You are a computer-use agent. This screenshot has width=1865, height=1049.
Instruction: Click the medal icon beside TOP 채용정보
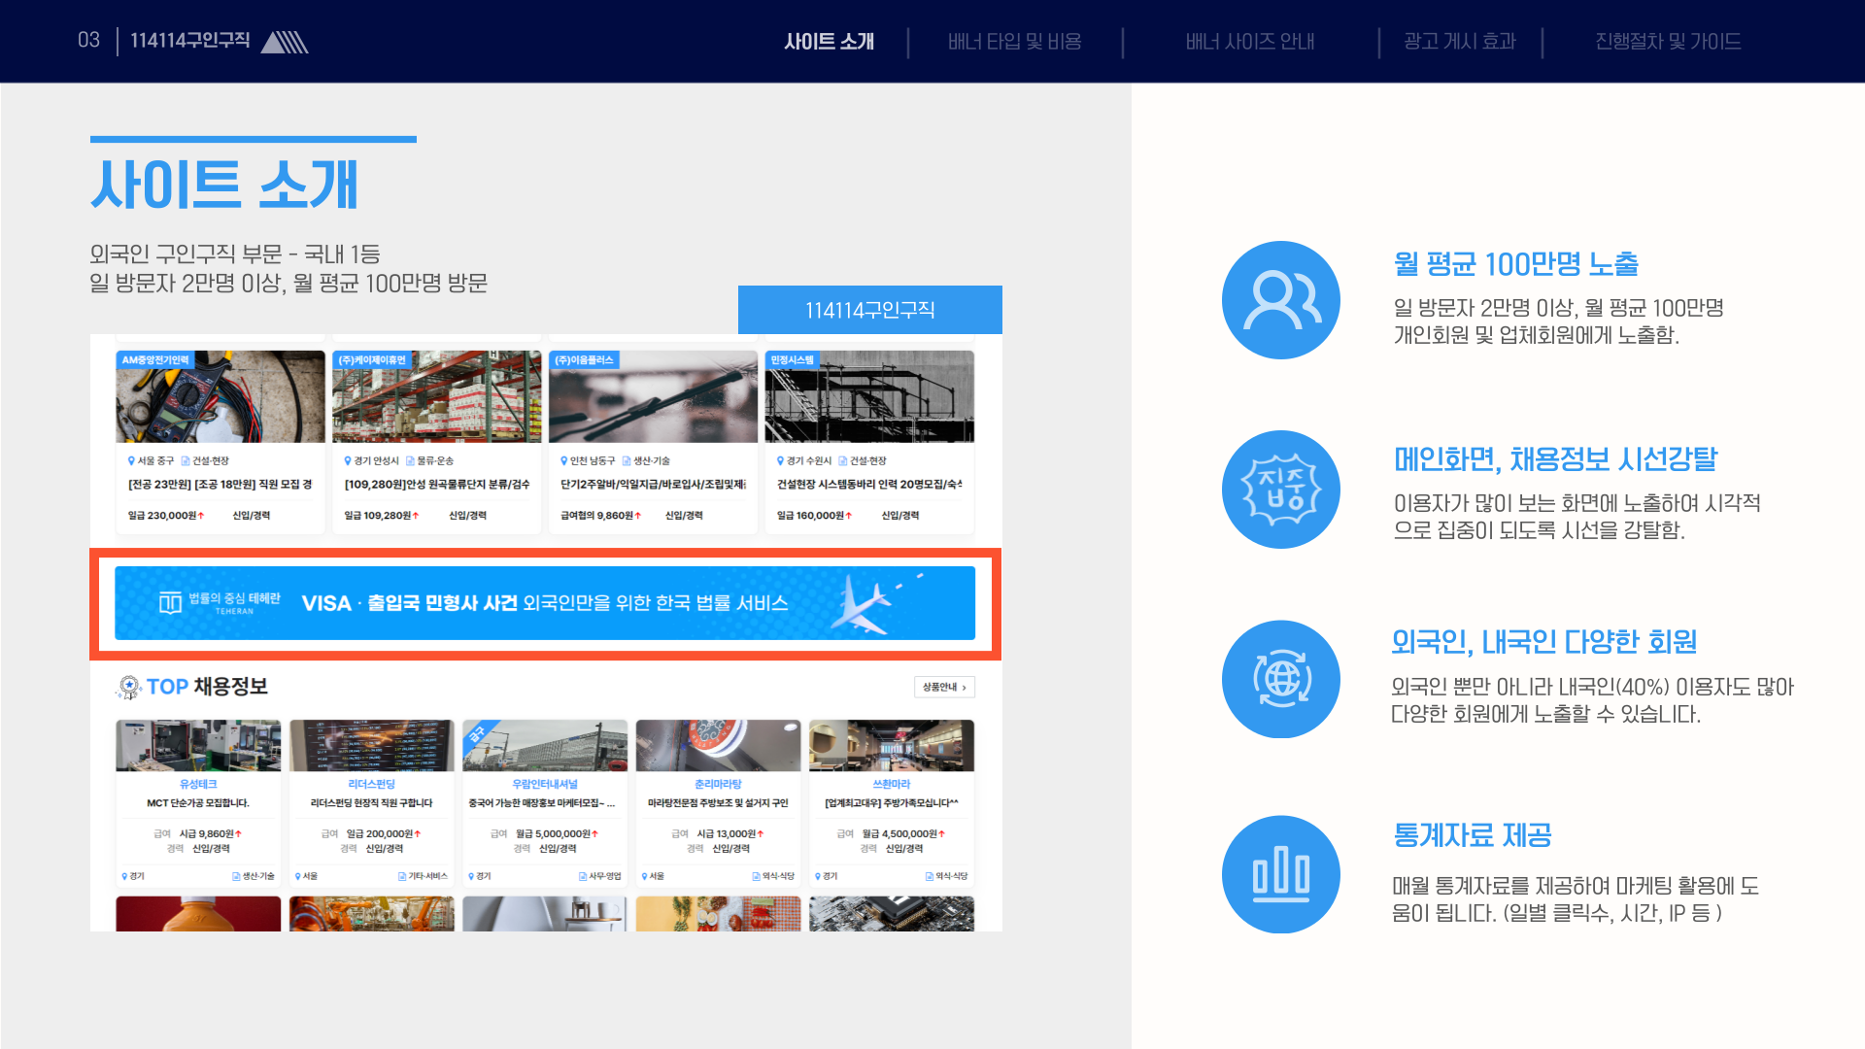point(128,687)
